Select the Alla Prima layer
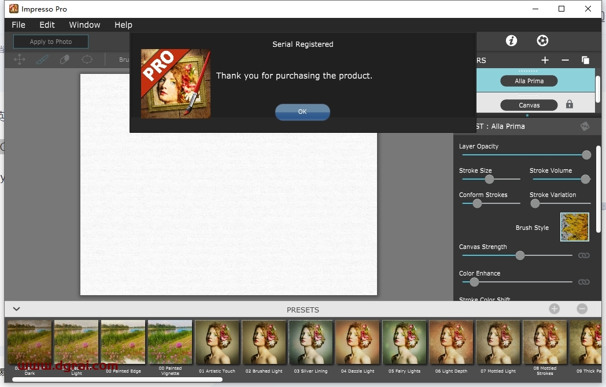 click(529, 81)
